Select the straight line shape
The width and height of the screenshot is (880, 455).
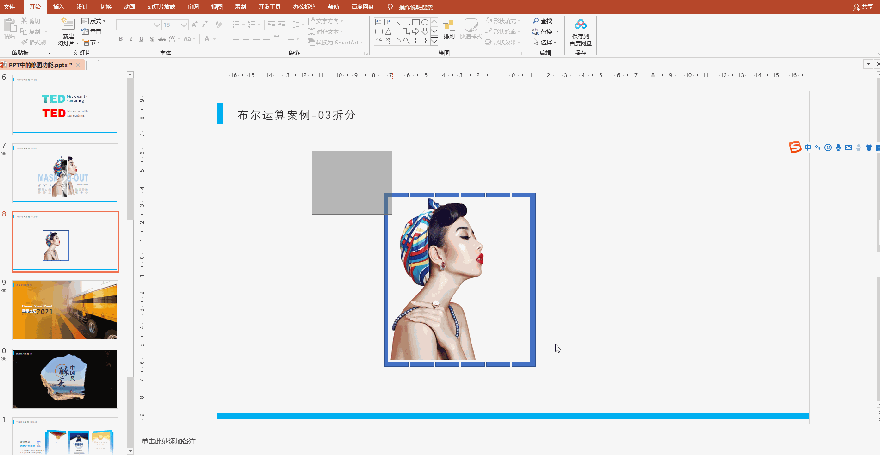[397, 22]
